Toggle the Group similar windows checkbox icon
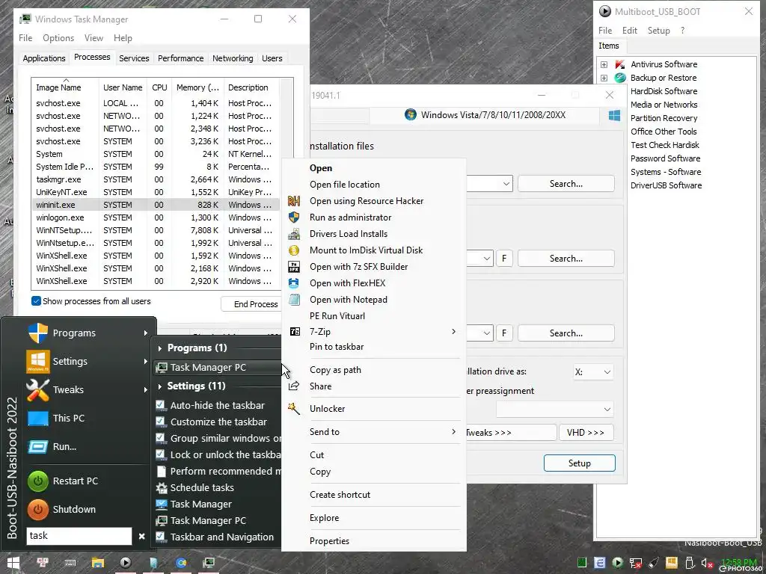The width and height of the screenshot is (766, 574). tap(161, 438)
